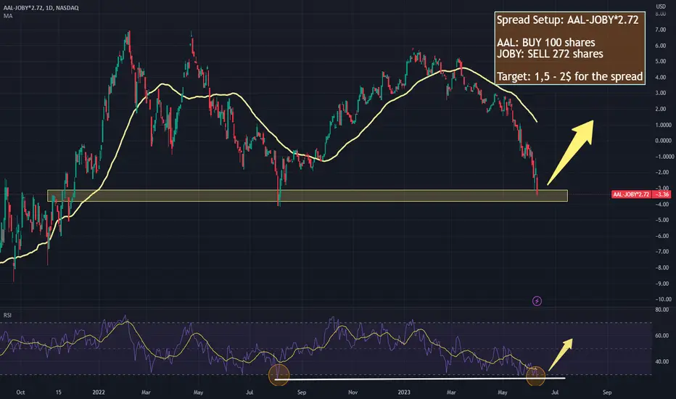The image size is (676, 399).
Task: Click the 4.00 price axis value
Action: (x=661, y=77)
